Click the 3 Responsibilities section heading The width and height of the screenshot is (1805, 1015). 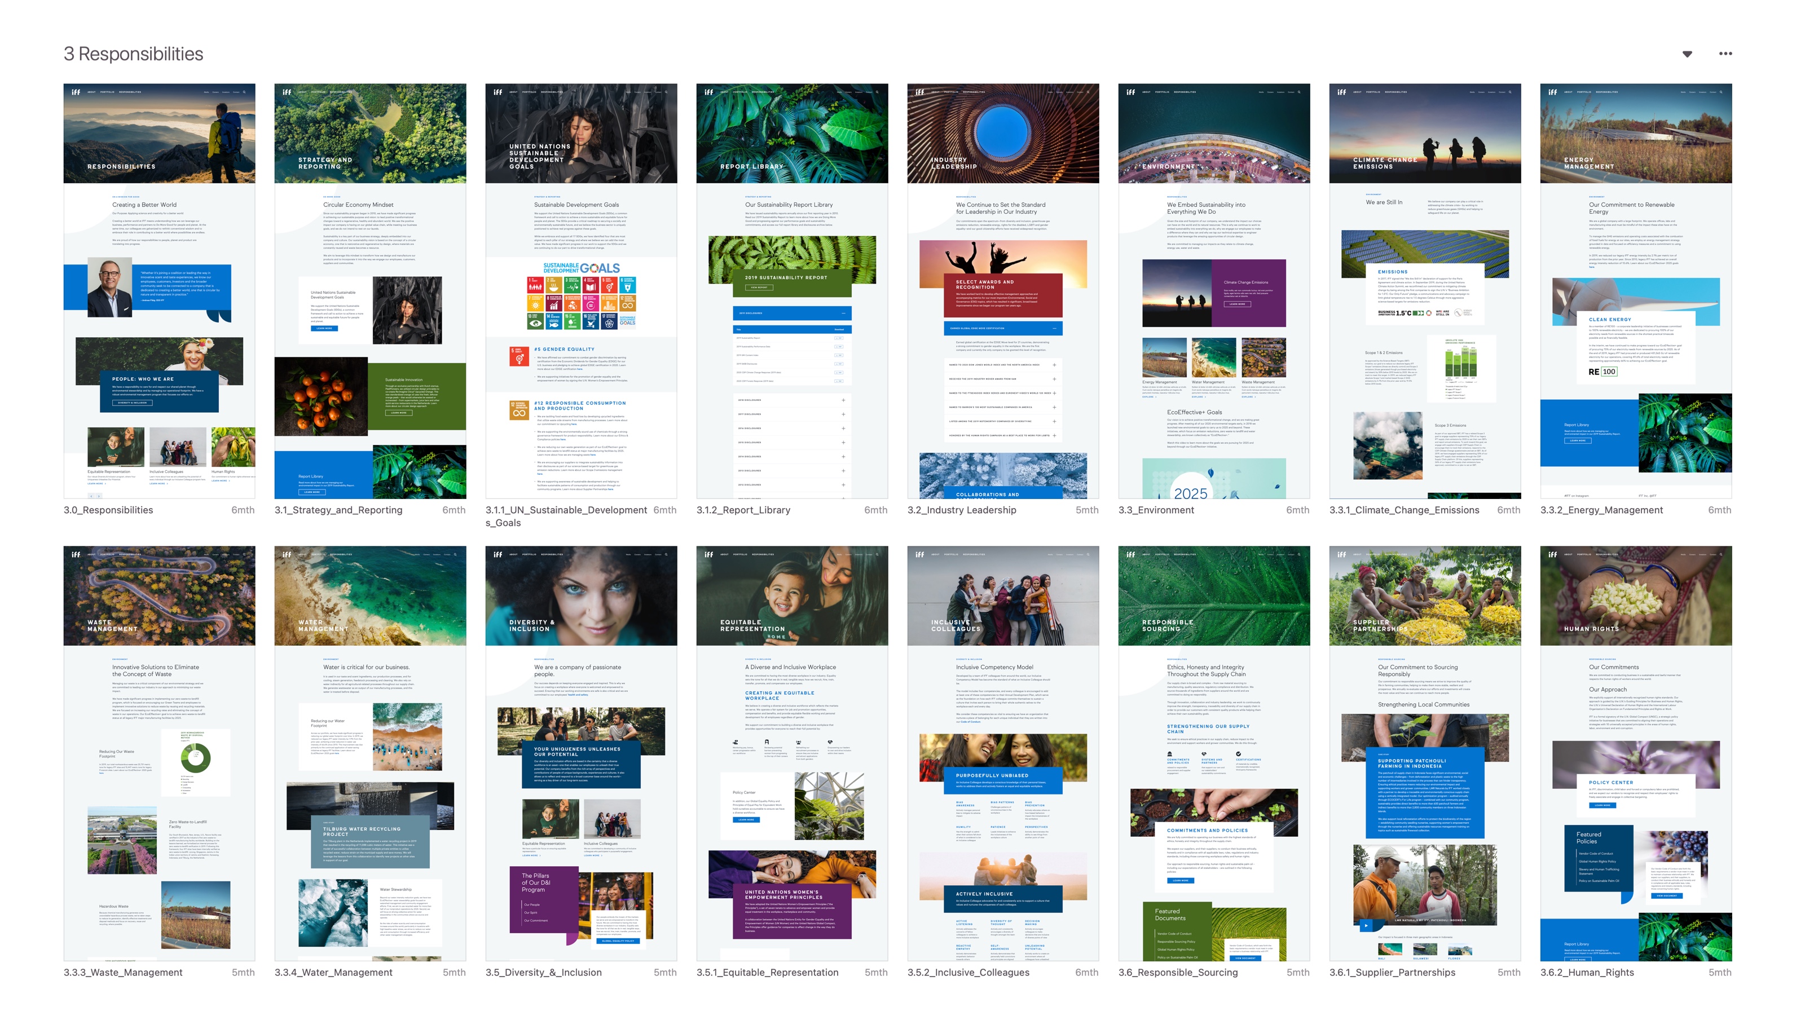coord(133,54)
